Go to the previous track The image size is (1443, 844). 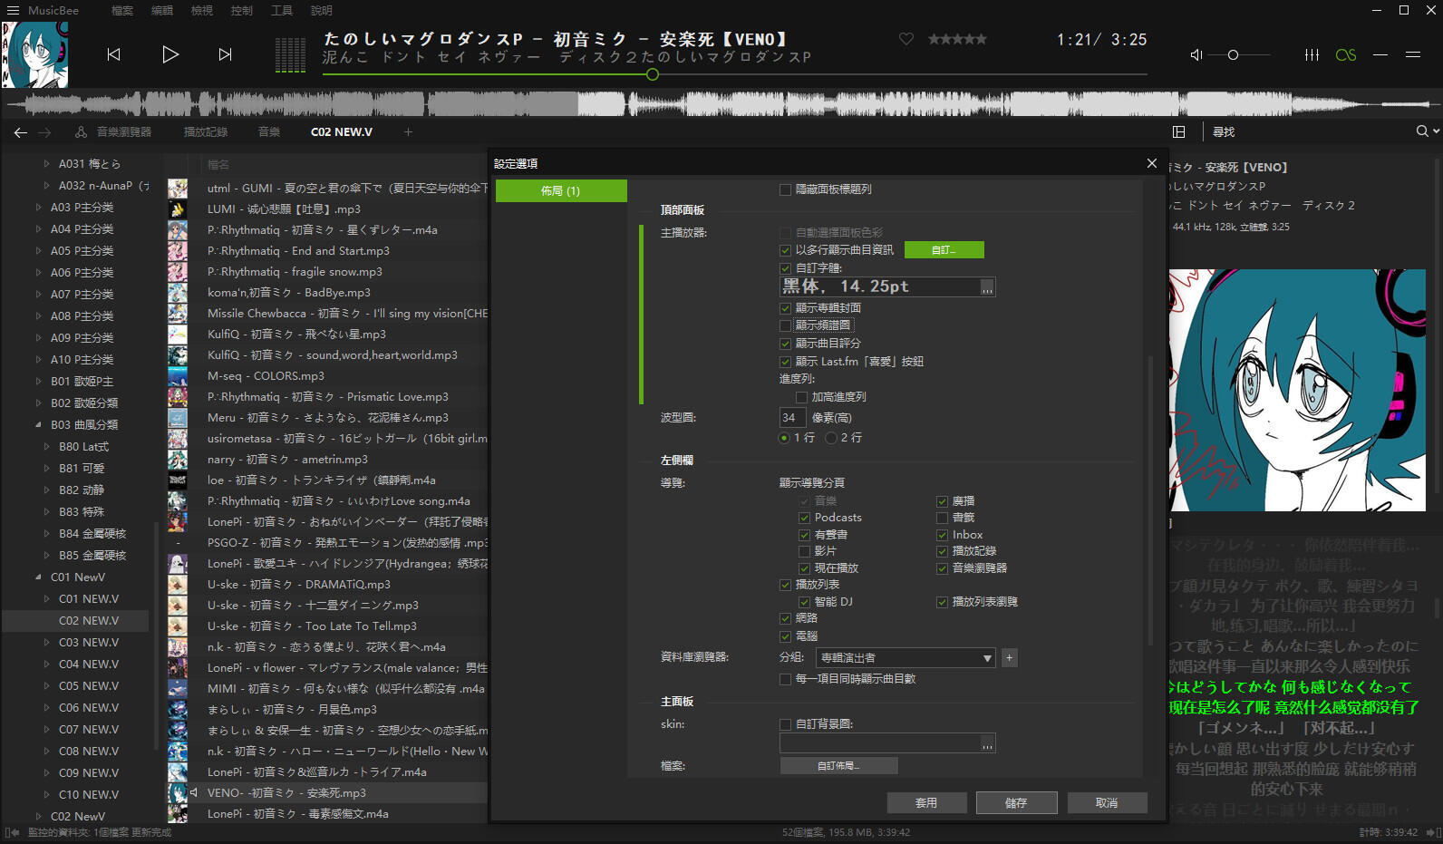[113, 54]
